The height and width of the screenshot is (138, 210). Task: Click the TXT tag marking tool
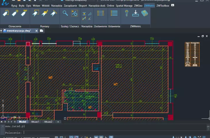tap(24, 13)
